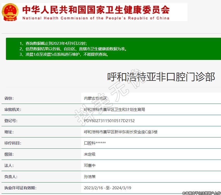Click the 审批机关 row label

click(13, 110)
